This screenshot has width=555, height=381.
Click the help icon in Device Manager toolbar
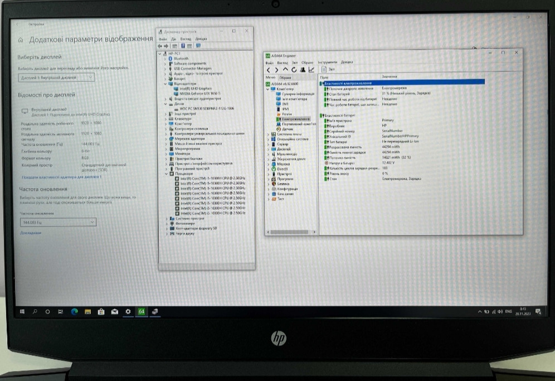(183, 46)
